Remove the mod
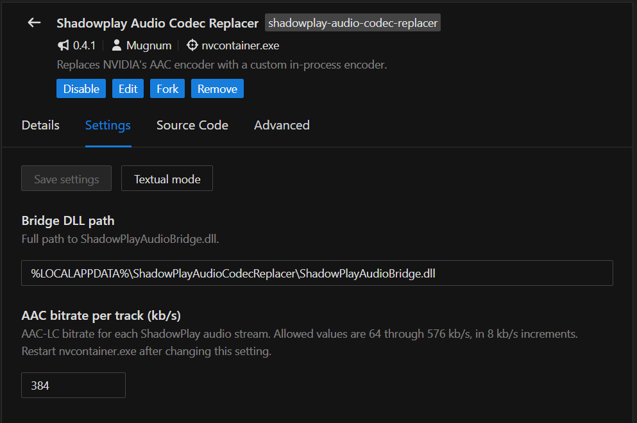 [217, 88]
